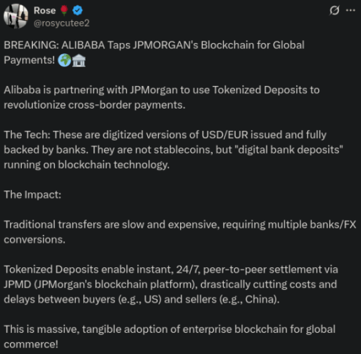The image size is (361, 354).
Task: Click Rose's profile avatar picture
Action: [15, 16]
